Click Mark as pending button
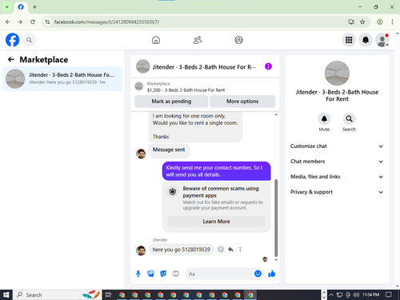 (171, 102)
